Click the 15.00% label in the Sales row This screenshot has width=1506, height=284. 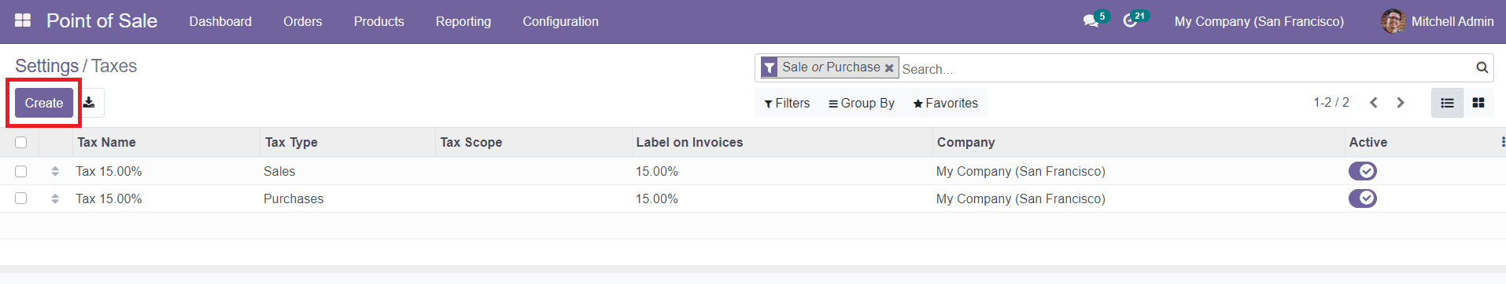657,171
